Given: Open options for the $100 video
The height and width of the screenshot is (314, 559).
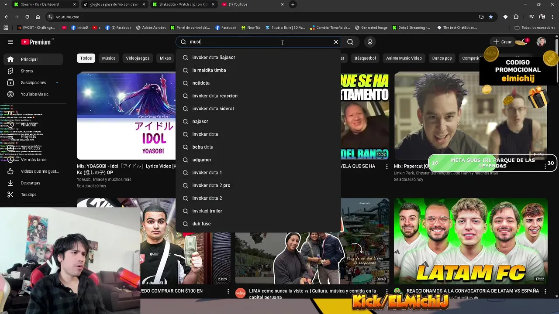Looking at the screenshot, I should pyautogui.click(x=228, y=291).
